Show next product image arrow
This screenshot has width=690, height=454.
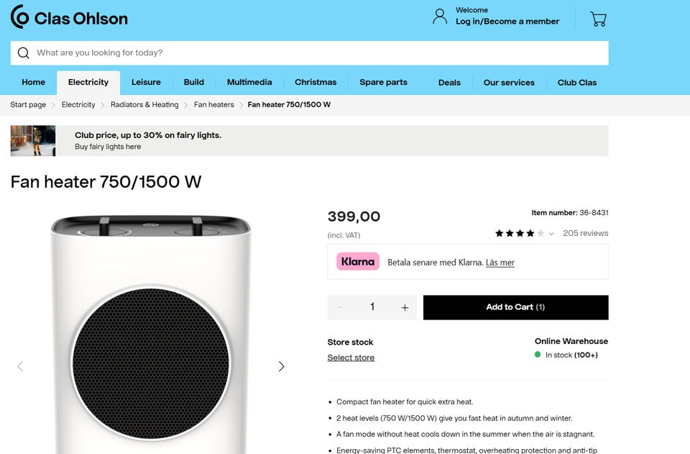click(281, 366)
